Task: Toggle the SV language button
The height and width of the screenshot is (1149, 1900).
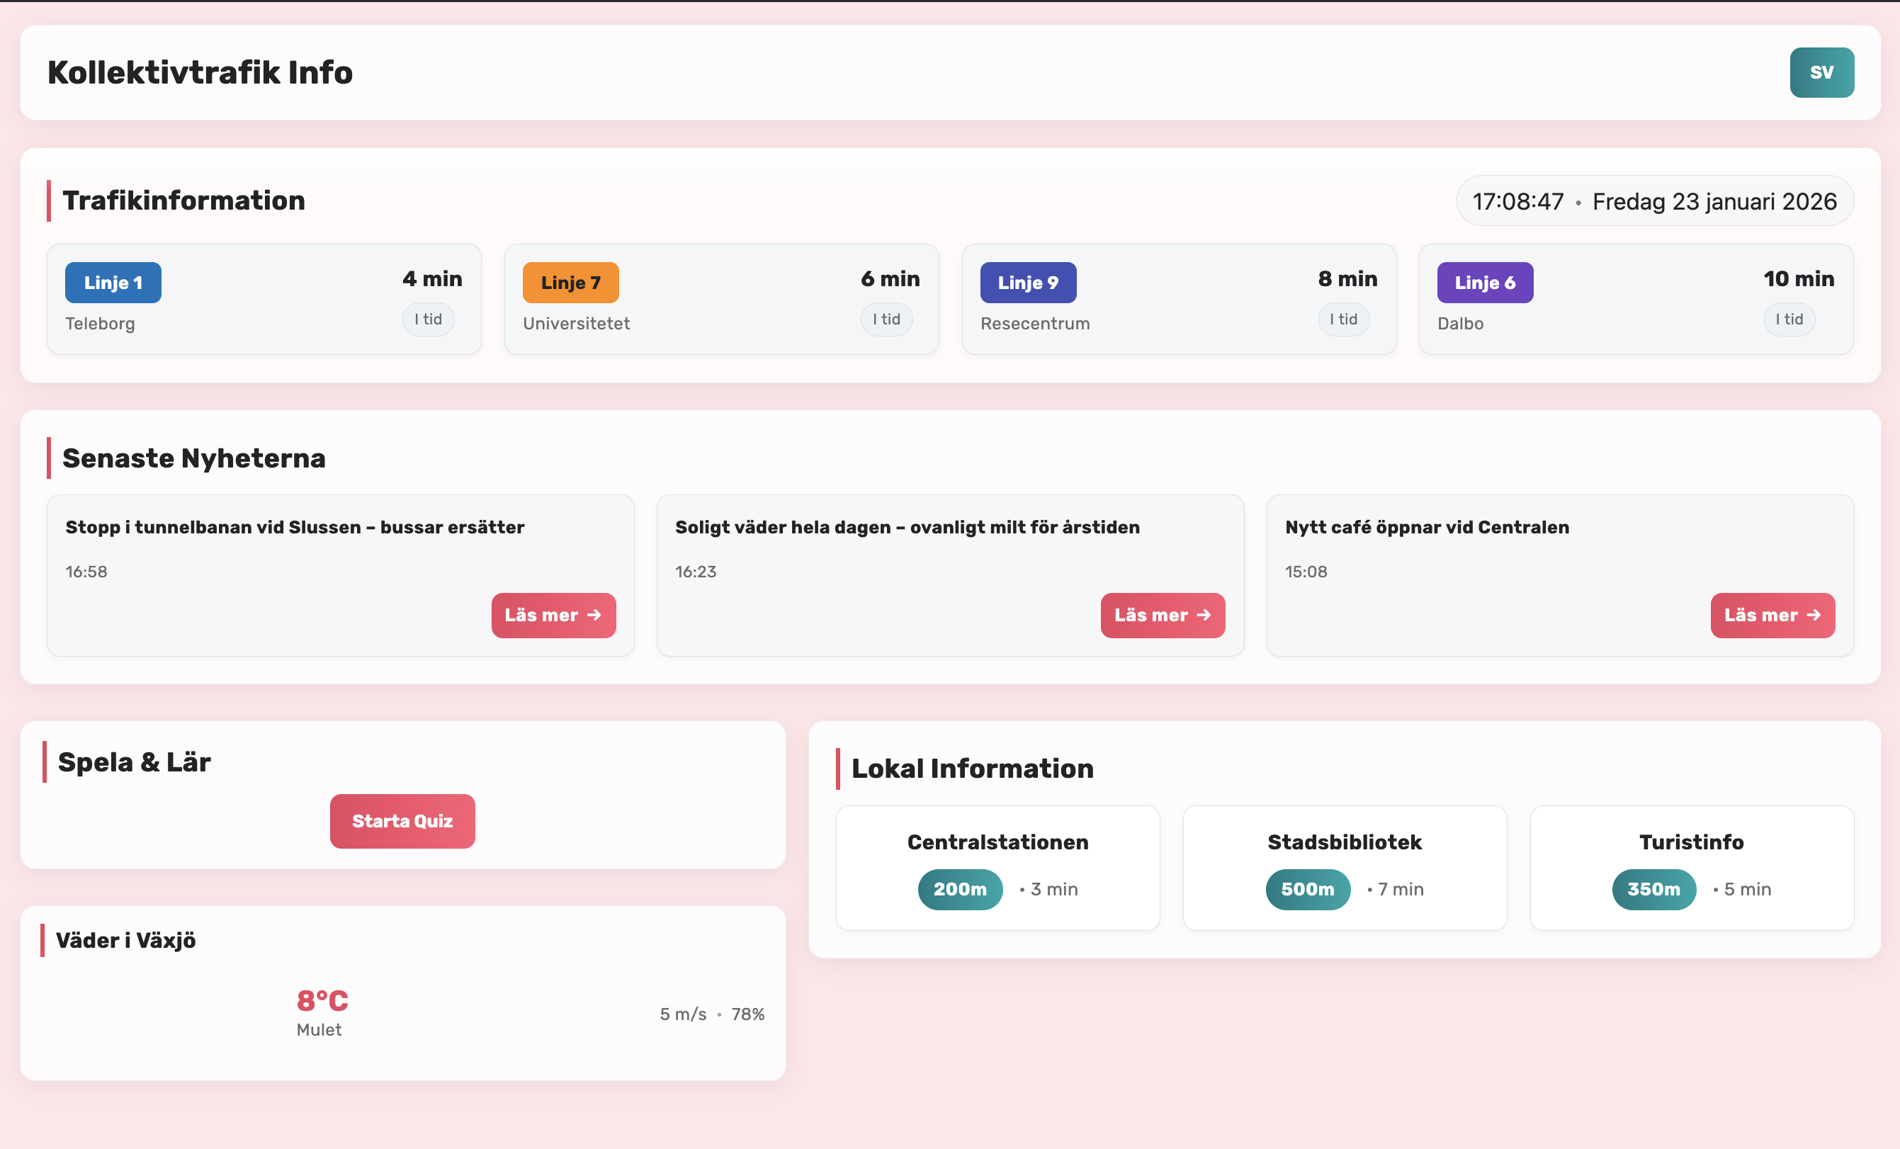Action: [1821, 72]
